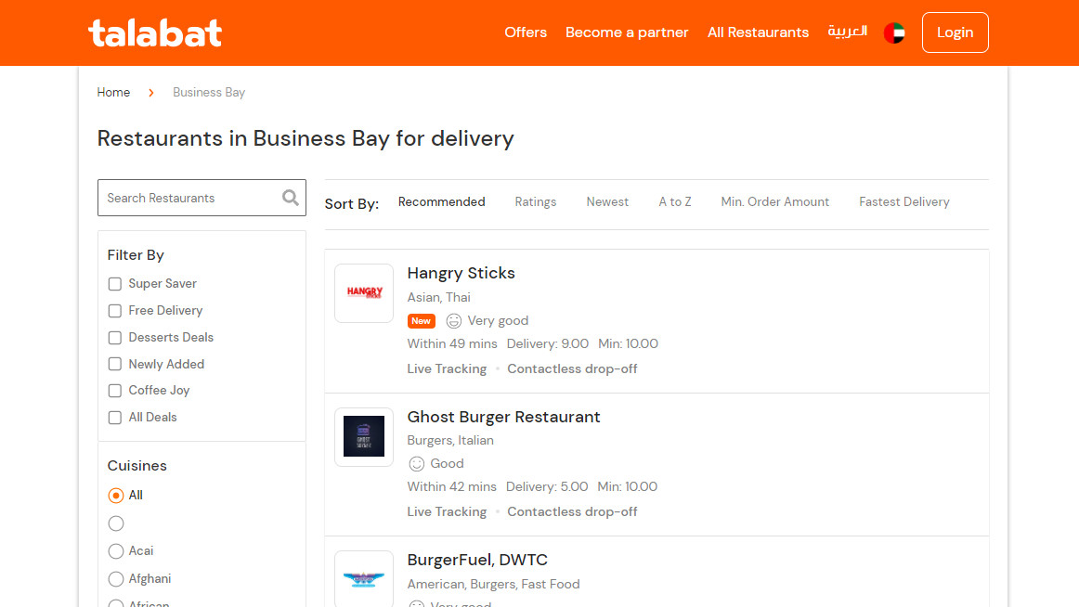The image size is (1079, 607).
Task: Sort restaurants by Fastest Delivery
Action: 903,201
